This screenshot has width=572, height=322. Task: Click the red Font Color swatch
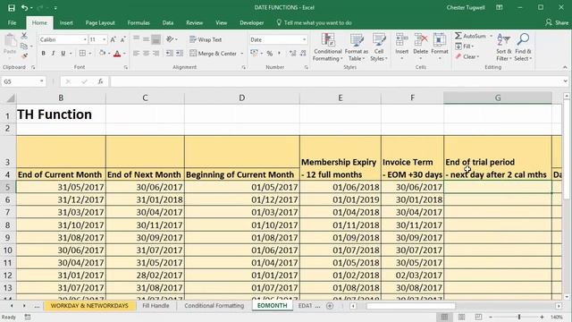(x=117, y=54)
